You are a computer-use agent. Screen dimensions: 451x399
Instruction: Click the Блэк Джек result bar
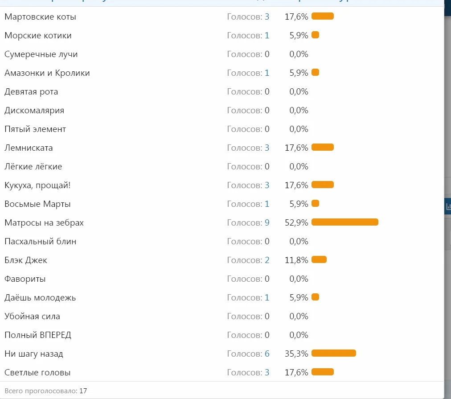pyautogui.click(x=319, y=260)
